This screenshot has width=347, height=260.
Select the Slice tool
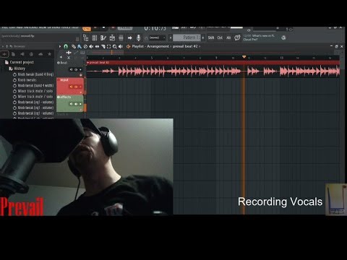point(103,46)
